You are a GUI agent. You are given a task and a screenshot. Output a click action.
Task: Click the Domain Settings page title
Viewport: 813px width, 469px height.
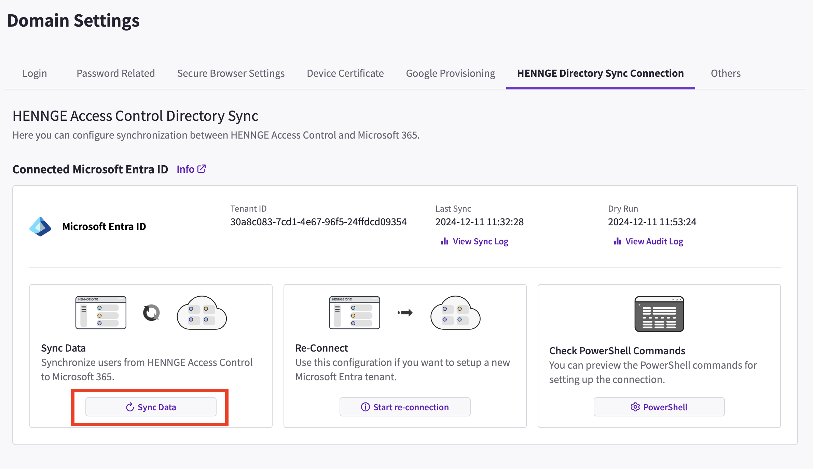(x=73, y=20)
